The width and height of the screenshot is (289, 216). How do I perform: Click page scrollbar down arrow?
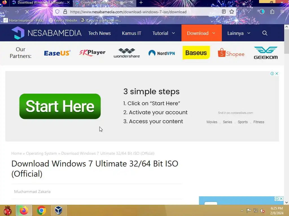tap(287, 202)
